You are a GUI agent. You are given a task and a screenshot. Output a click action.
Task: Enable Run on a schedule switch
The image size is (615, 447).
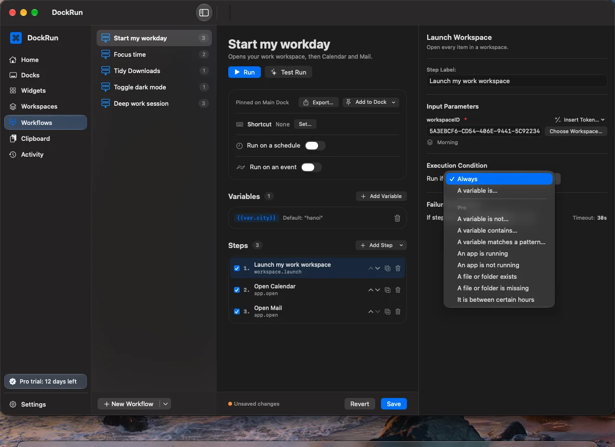coord(315,146)
